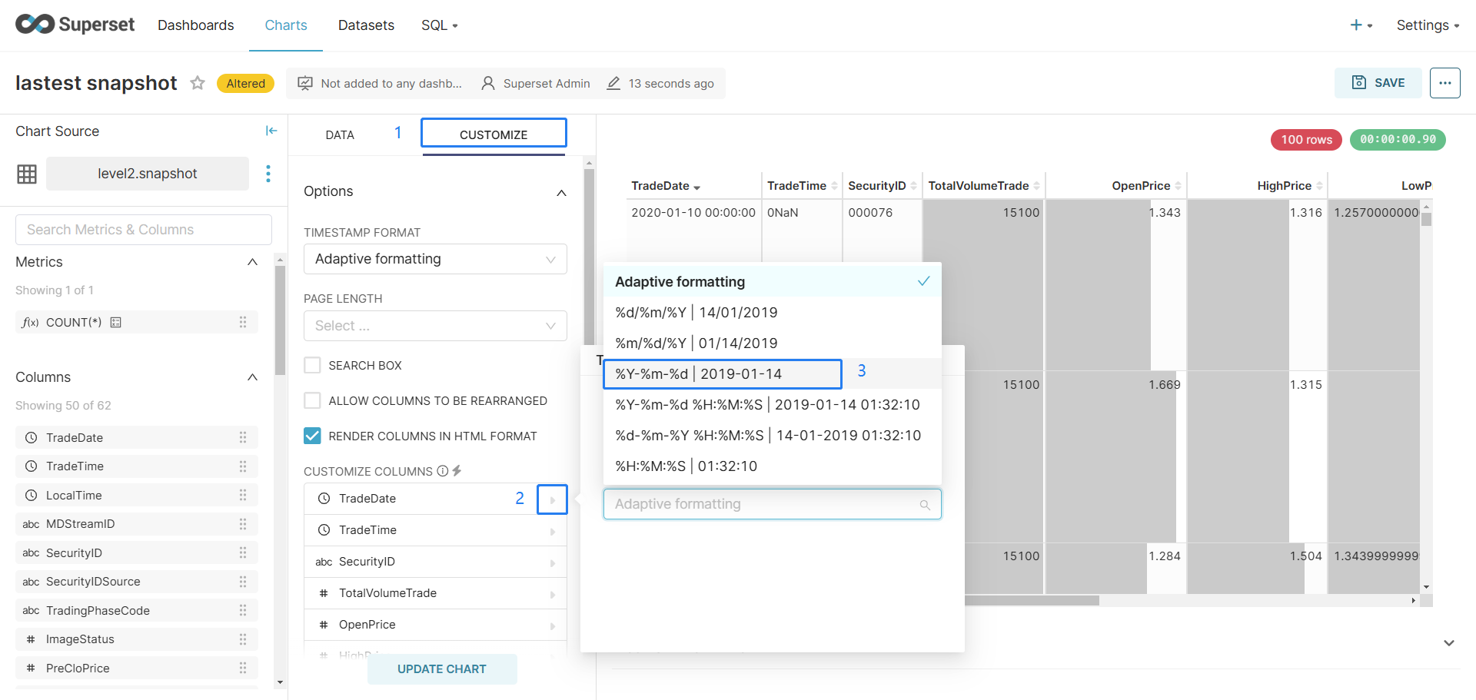
Task: Open the level2.snapshot dataset three-dot menu
Action: [x=268, y=174]
